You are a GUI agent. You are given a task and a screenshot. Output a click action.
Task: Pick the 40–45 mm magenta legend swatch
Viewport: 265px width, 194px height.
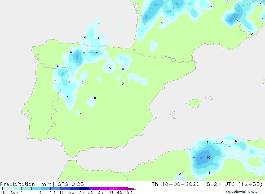tap(113, 189)
